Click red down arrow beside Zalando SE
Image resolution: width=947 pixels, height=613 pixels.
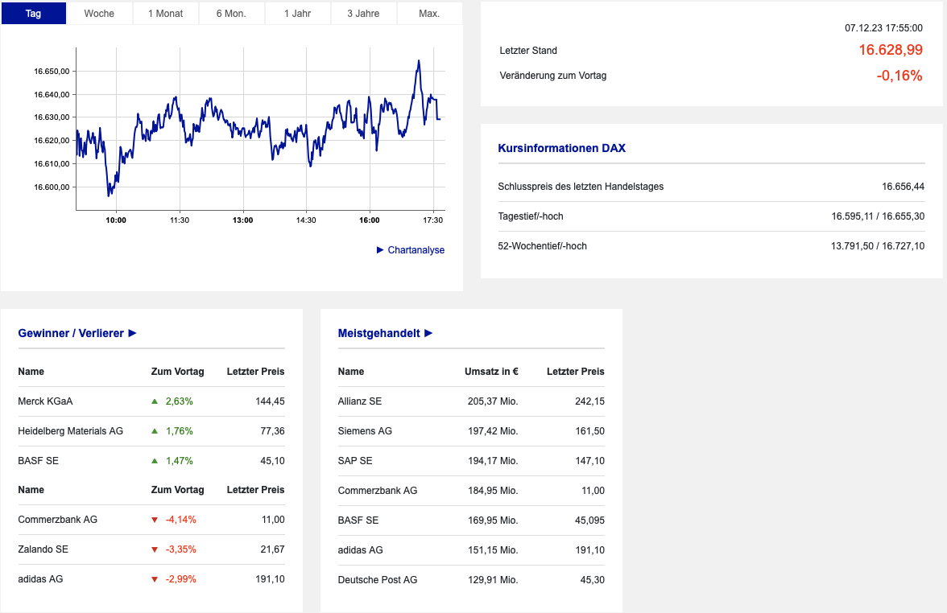(155, 549)
